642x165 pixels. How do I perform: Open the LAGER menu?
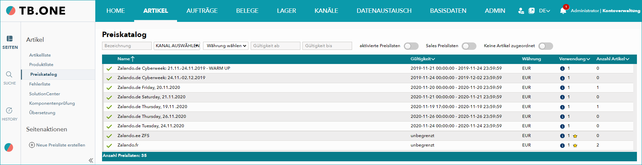[287, 11]
